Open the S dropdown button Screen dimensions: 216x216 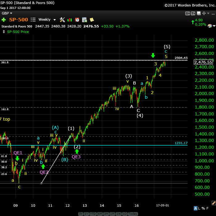pos(188,13)
